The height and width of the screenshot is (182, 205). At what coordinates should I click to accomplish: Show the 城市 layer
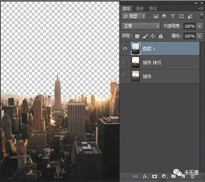click(125, 76)
